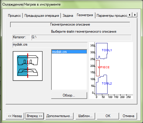The width and height of the screenshot is (143, 123).
Task: Select the Задача tab
Action: [68, 16]
